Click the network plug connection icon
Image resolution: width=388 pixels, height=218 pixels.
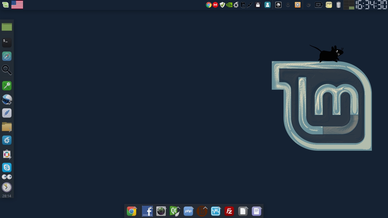click(250, 5)
